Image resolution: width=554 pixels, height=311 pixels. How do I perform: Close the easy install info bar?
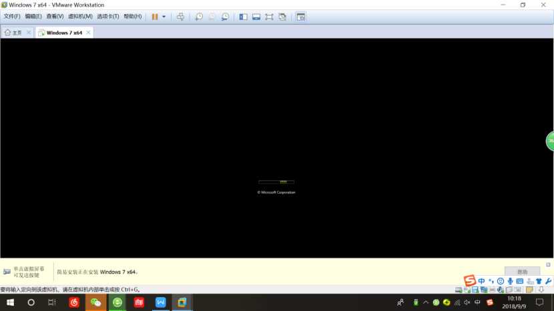pyautogui.click(x=548, y=264)
